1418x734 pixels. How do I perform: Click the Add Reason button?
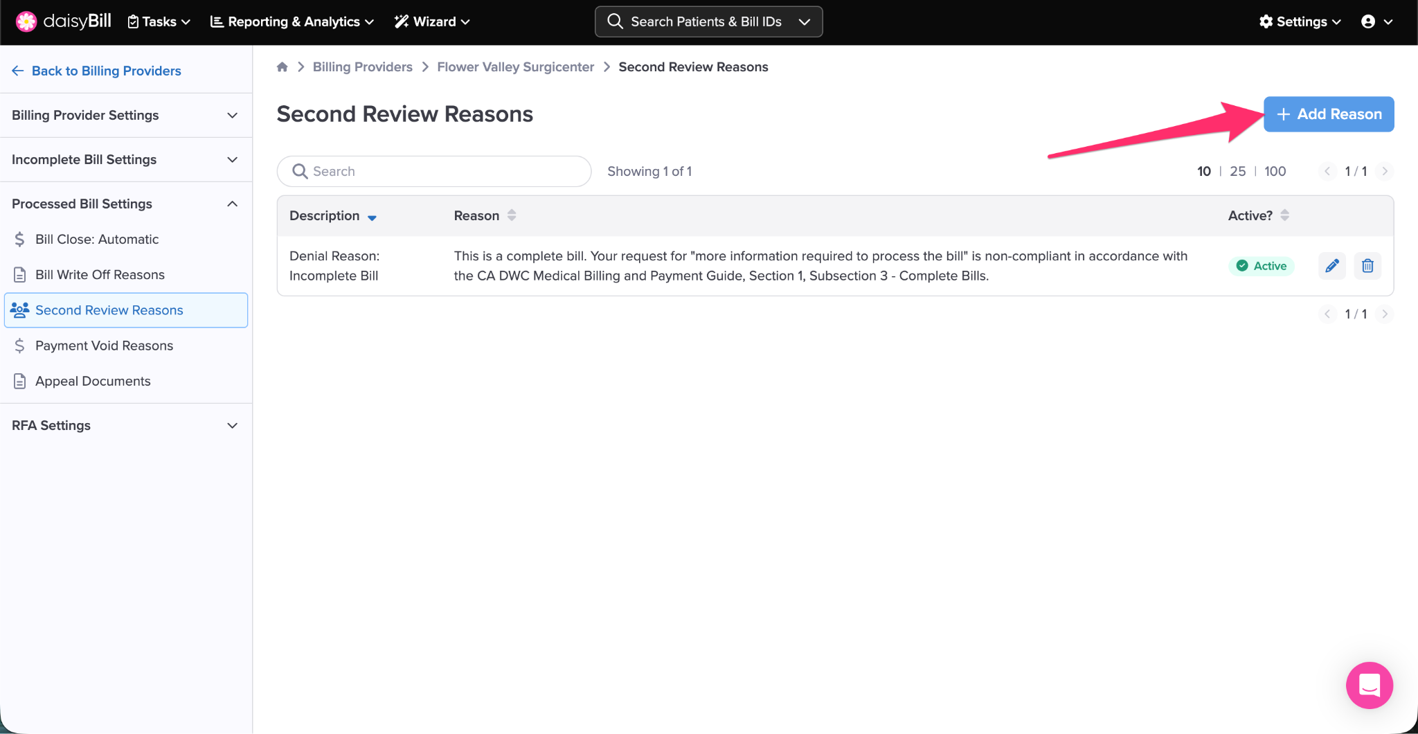1329,114
